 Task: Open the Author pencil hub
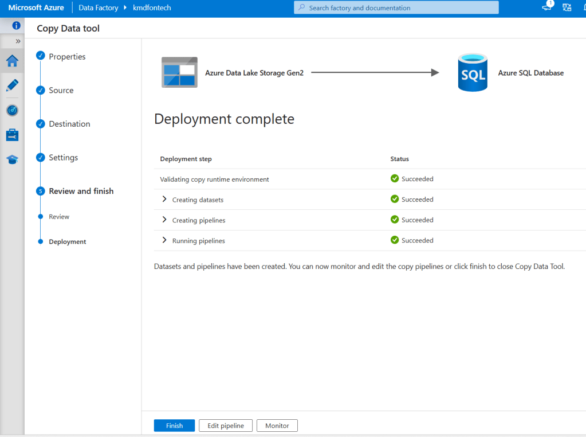click(12, 85)
